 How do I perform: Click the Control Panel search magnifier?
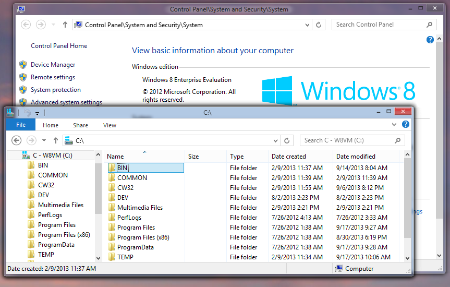(x=429, y=25)
